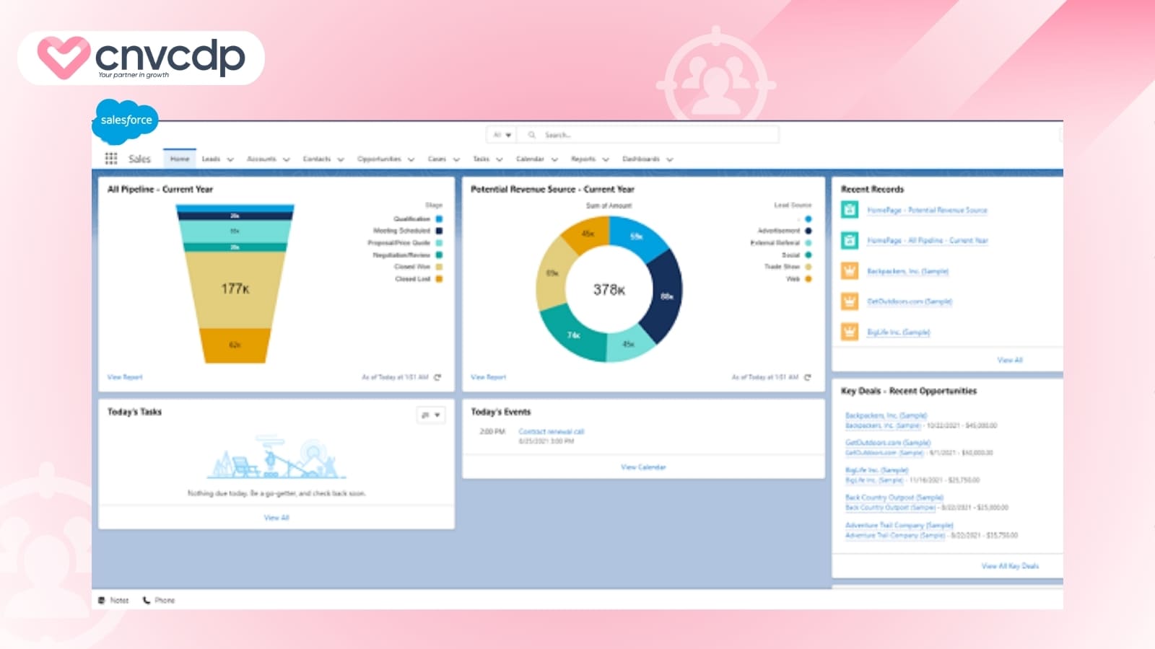Image resolution: width=1155 pixels, height=649 pixels.
Task: Open the Contract renewal call event link
Action: tap(553, 431)
